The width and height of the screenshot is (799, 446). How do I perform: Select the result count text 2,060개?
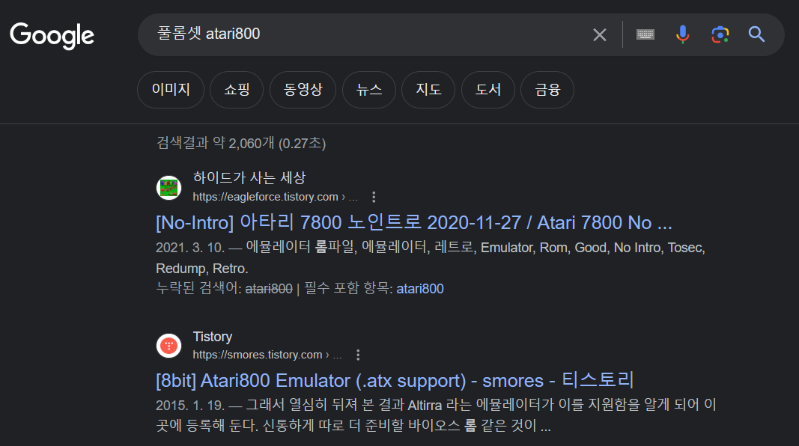click(x=251, y=143)
